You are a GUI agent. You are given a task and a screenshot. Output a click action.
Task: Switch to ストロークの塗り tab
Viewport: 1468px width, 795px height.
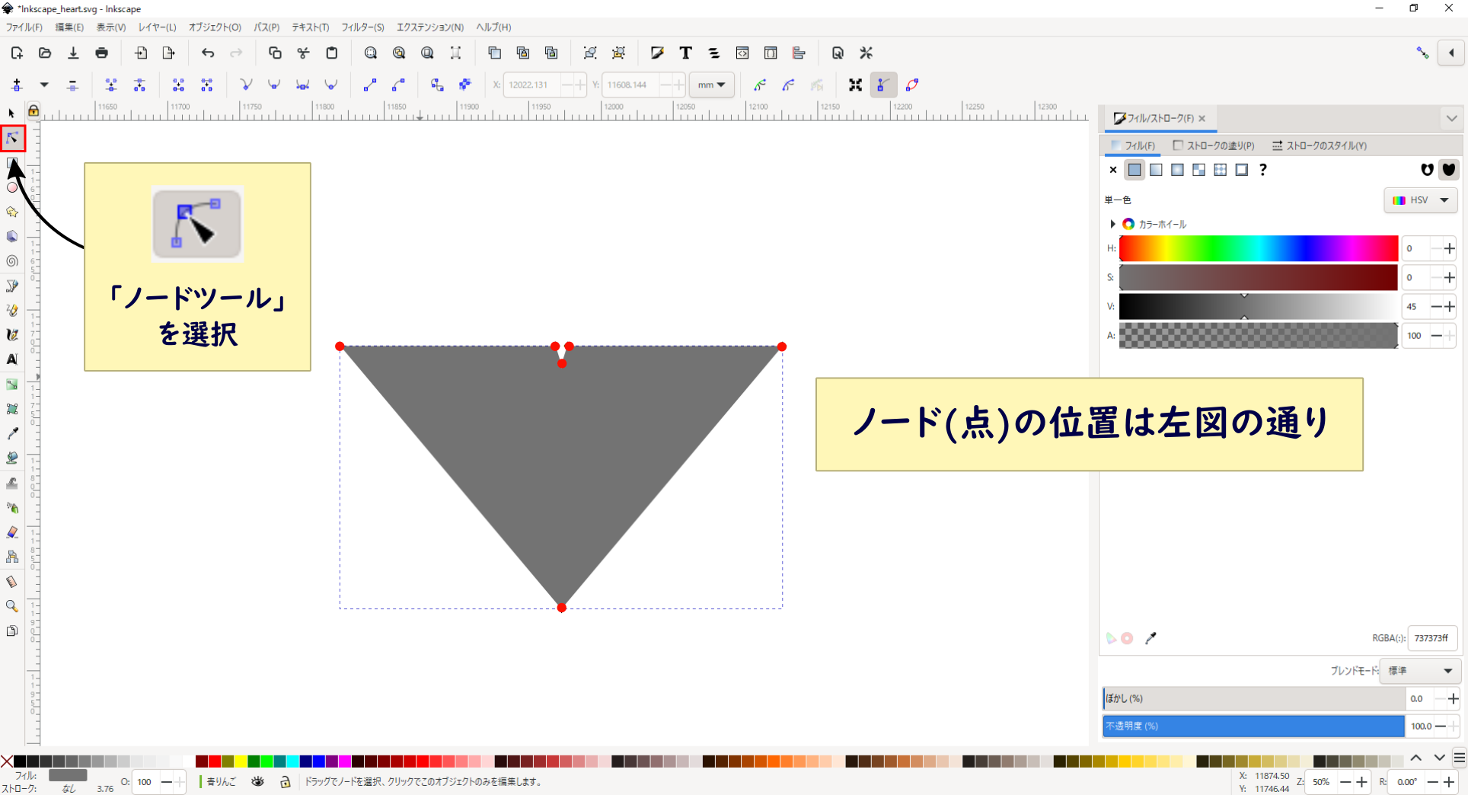point(1214,145)
